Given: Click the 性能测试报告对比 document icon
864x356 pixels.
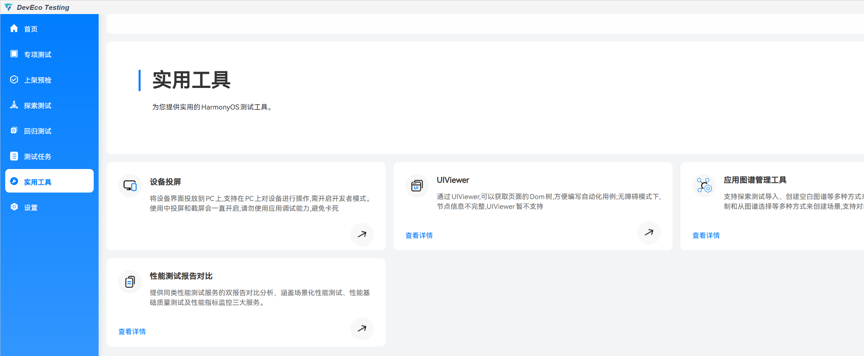Looking at the screenshot, I should (x=130, y=282).
